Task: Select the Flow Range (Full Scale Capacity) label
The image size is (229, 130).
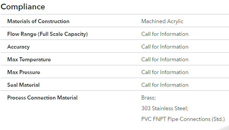Action: coord(48,34)
